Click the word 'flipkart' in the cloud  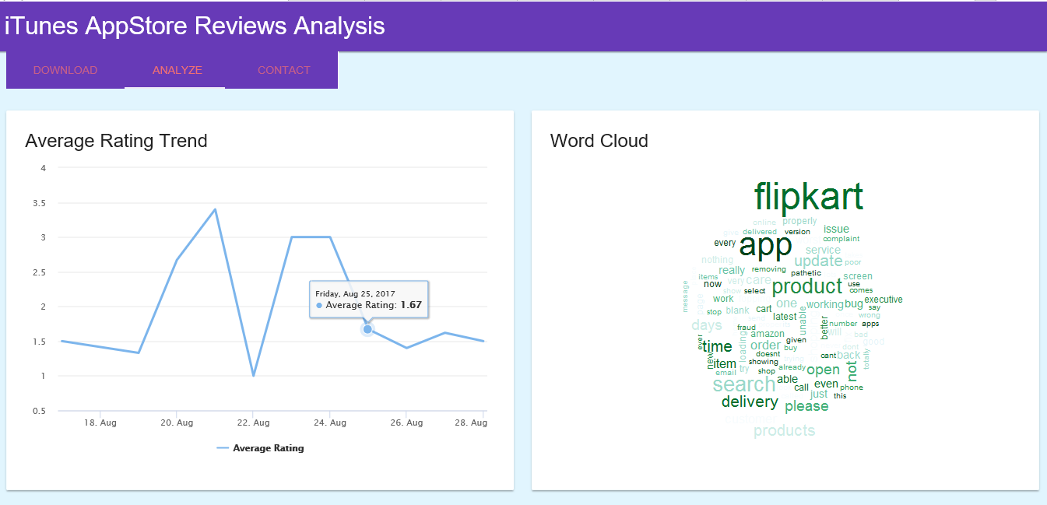(809, 196)
